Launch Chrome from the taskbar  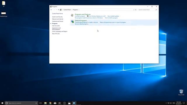[50, 103]
